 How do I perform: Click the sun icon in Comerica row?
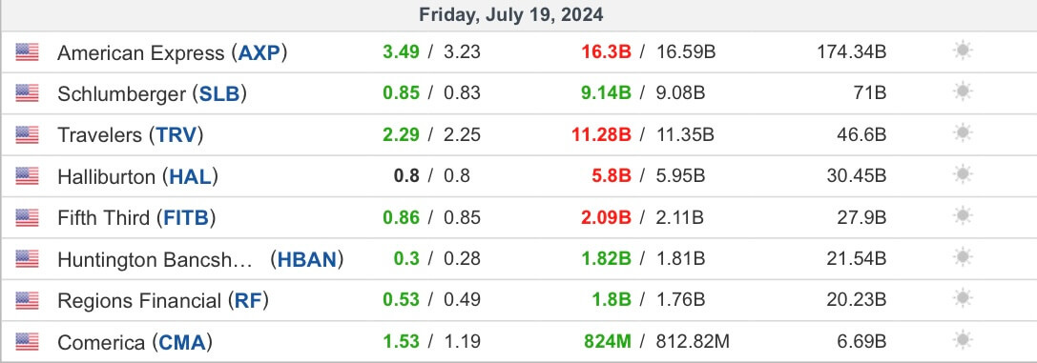[x=963, y=340]
